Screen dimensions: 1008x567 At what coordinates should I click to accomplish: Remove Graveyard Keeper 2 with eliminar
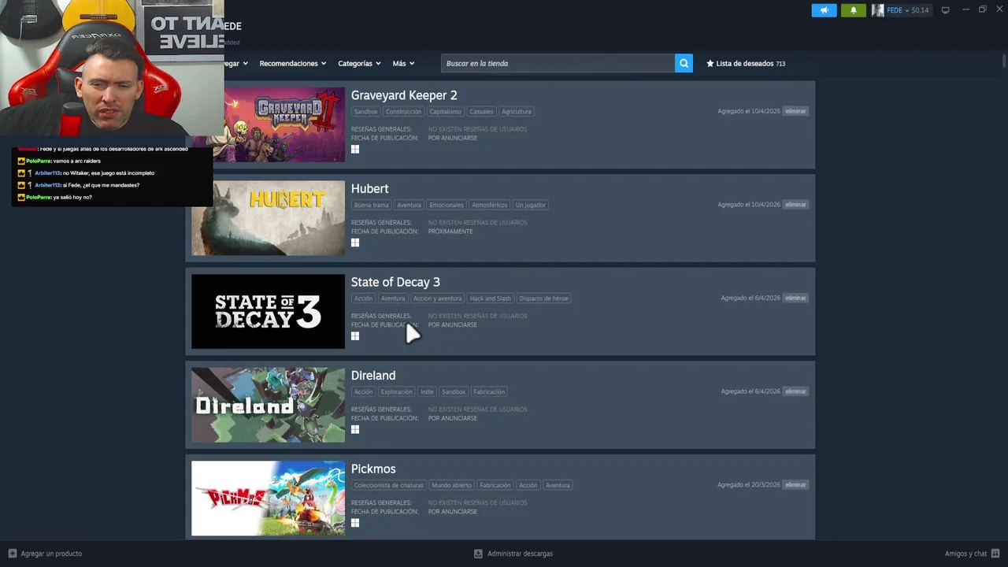coord(795,111)
